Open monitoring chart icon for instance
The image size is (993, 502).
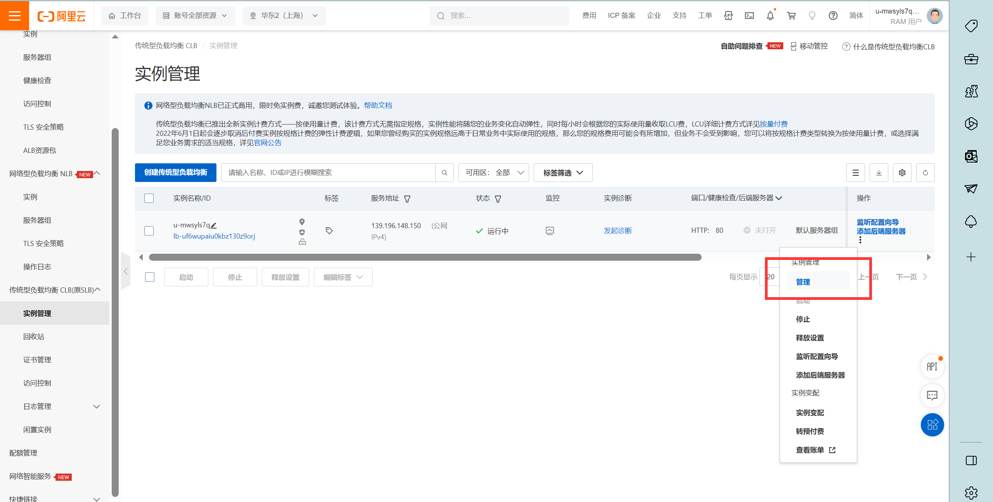(550, 230)
